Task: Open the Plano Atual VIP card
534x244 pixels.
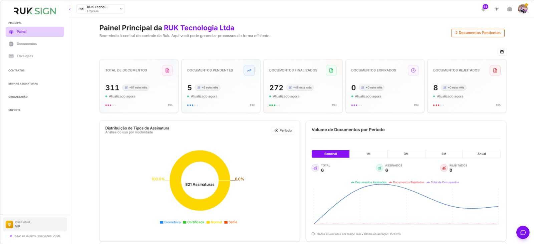Action: [x=35, y=224]
